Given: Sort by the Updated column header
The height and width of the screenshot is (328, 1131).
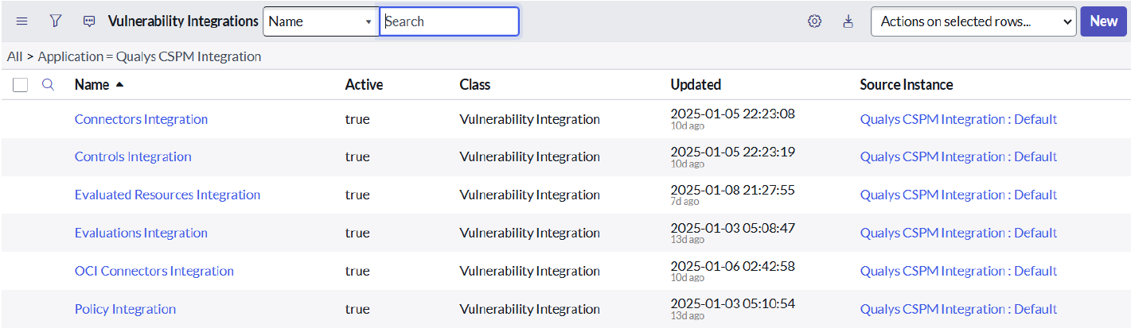Looking at the screenshot, I should point(696,84).
